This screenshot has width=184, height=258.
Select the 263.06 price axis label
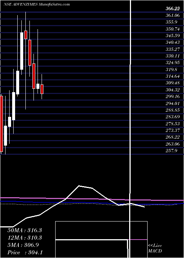173,144
